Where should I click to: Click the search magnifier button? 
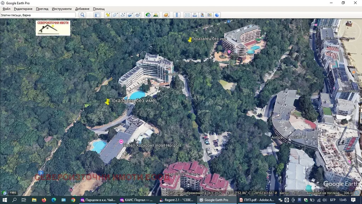coord(82,15)
